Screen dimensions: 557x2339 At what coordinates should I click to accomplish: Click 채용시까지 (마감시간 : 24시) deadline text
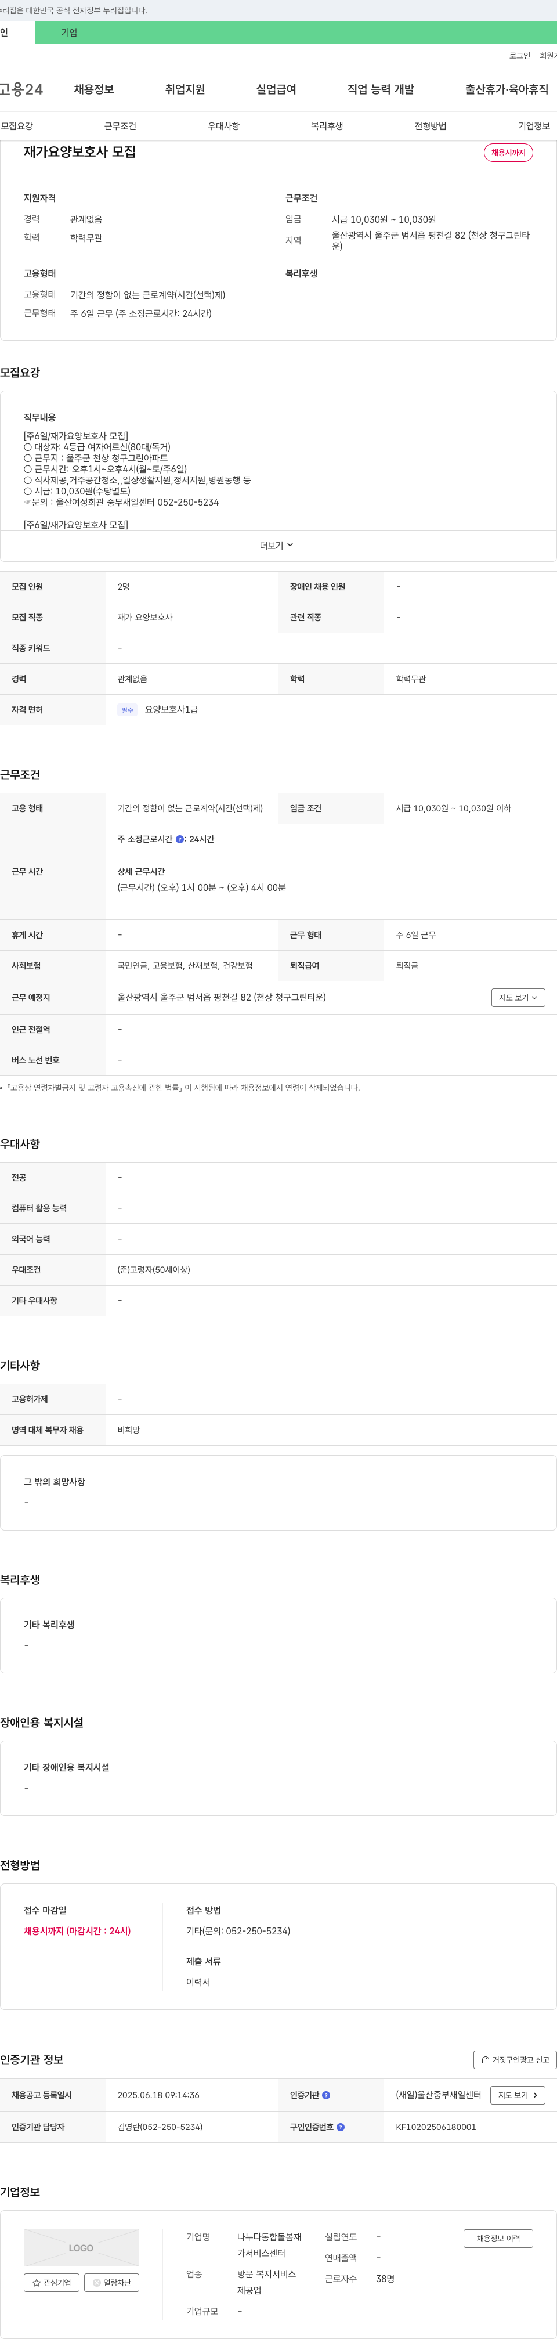tap(77, 1930)
